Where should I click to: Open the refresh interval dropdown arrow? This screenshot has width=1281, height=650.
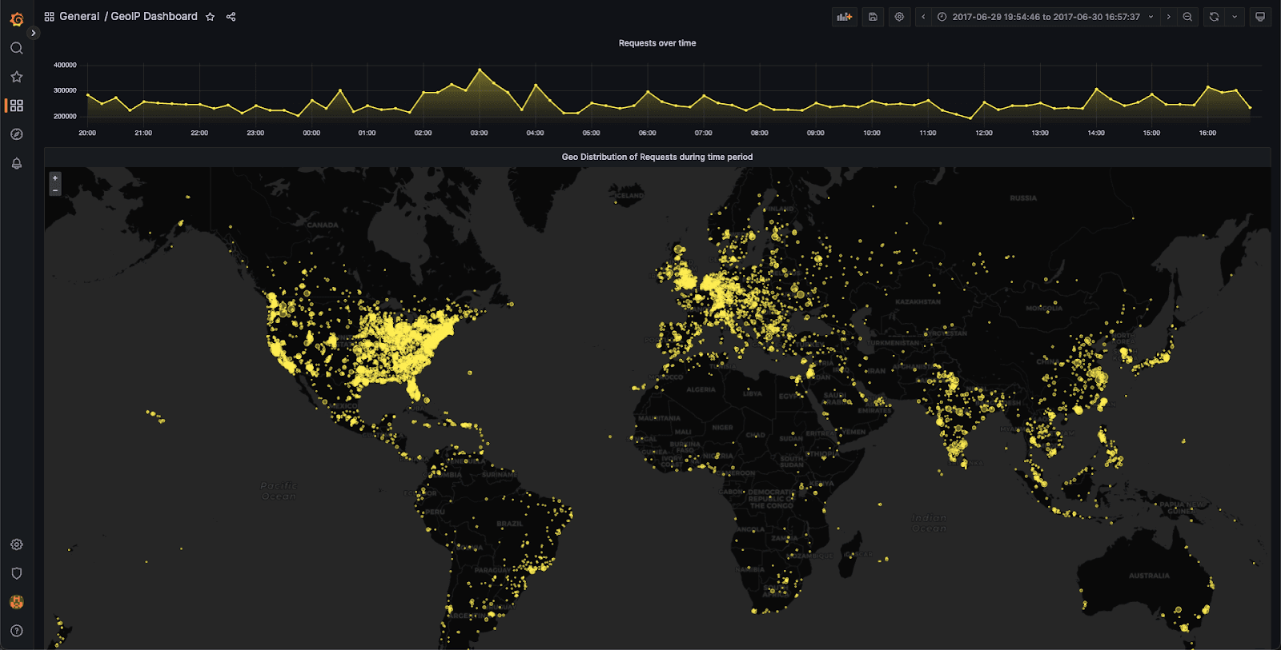[1235, 17]
